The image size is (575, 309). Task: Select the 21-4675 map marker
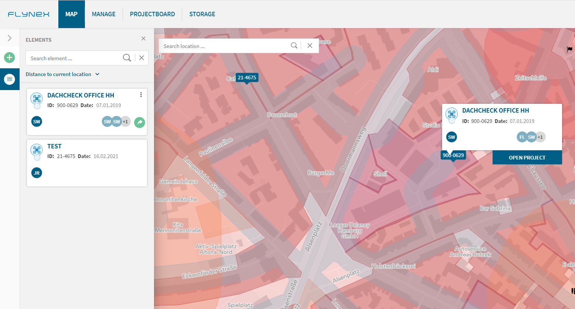(x=247, y=78)
